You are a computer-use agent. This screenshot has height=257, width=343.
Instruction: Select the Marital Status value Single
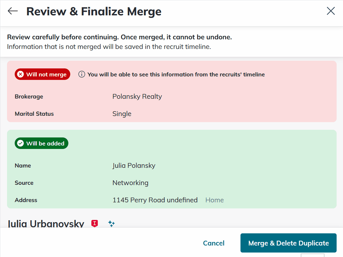click(x=122, y=113)
